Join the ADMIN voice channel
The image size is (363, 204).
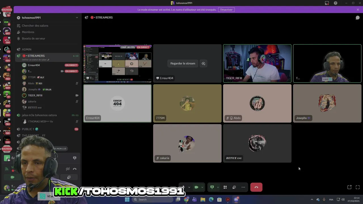(27, 49)
